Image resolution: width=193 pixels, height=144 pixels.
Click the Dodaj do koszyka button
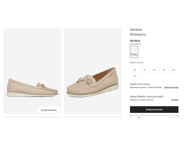[154, 109]
